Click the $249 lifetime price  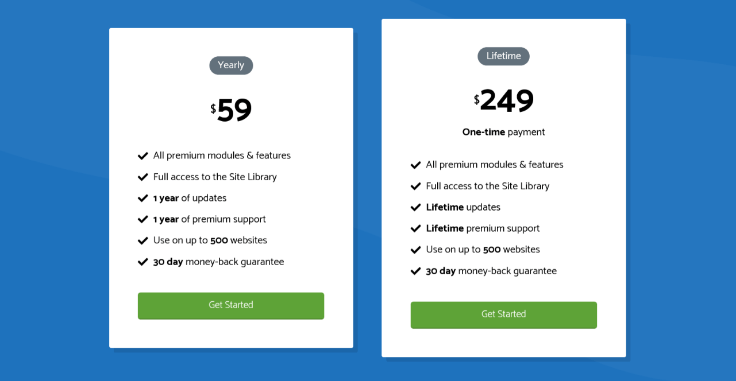[x=504, y=101]
